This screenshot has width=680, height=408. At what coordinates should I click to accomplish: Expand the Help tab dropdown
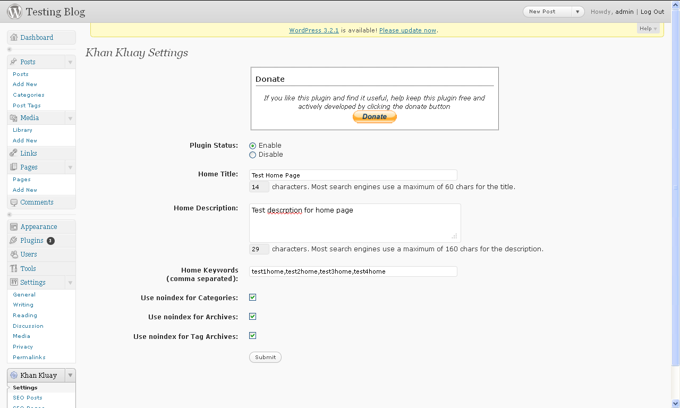649,29
